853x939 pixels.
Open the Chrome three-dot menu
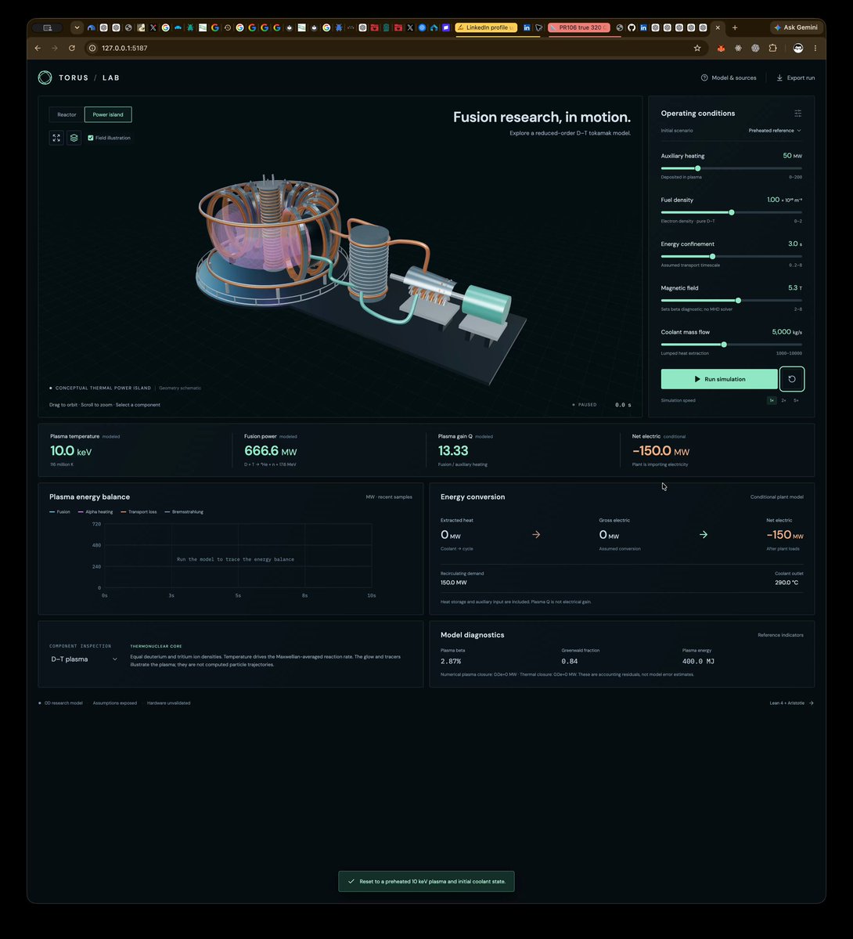tap(815, 48)
